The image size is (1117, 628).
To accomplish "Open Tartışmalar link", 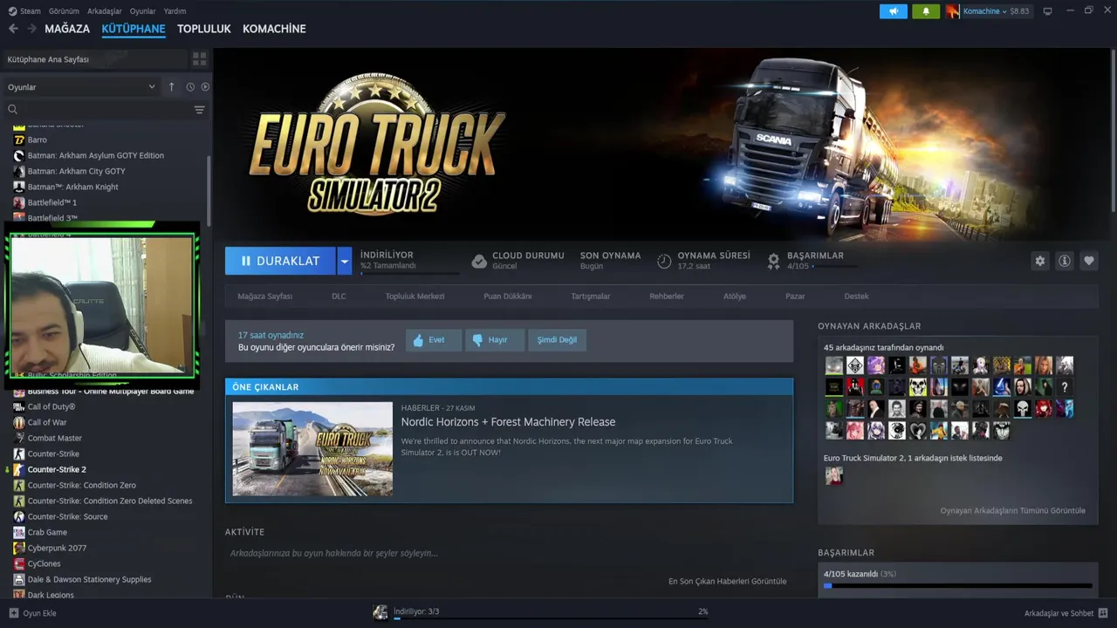I will 591,297.
